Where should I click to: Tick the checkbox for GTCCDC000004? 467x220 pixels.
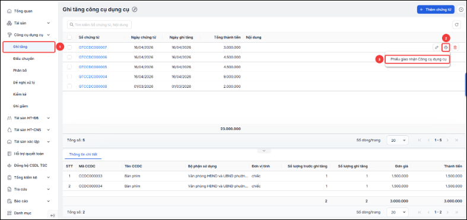69,76
